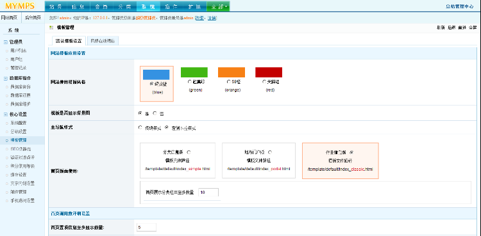481x236 pixels.
Task: Select the 默认模板设置 tab
Action: click(69, 41)
